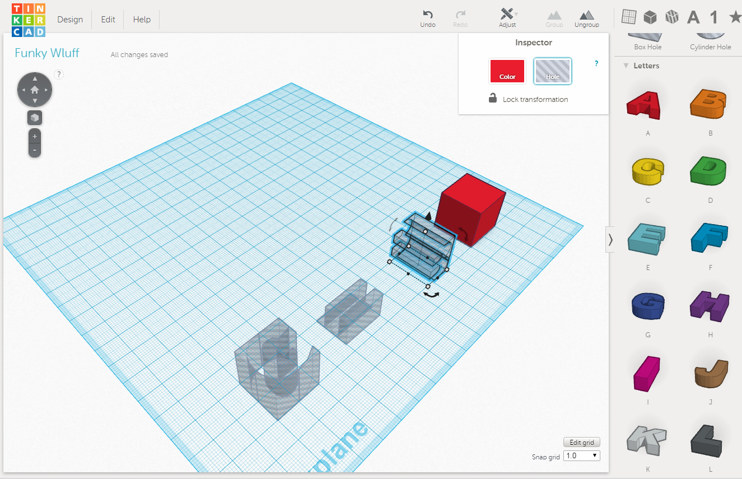Viewport: 742px width, 479px height.
Task: Click the Tinkercad logo
Action: [28, 20]
